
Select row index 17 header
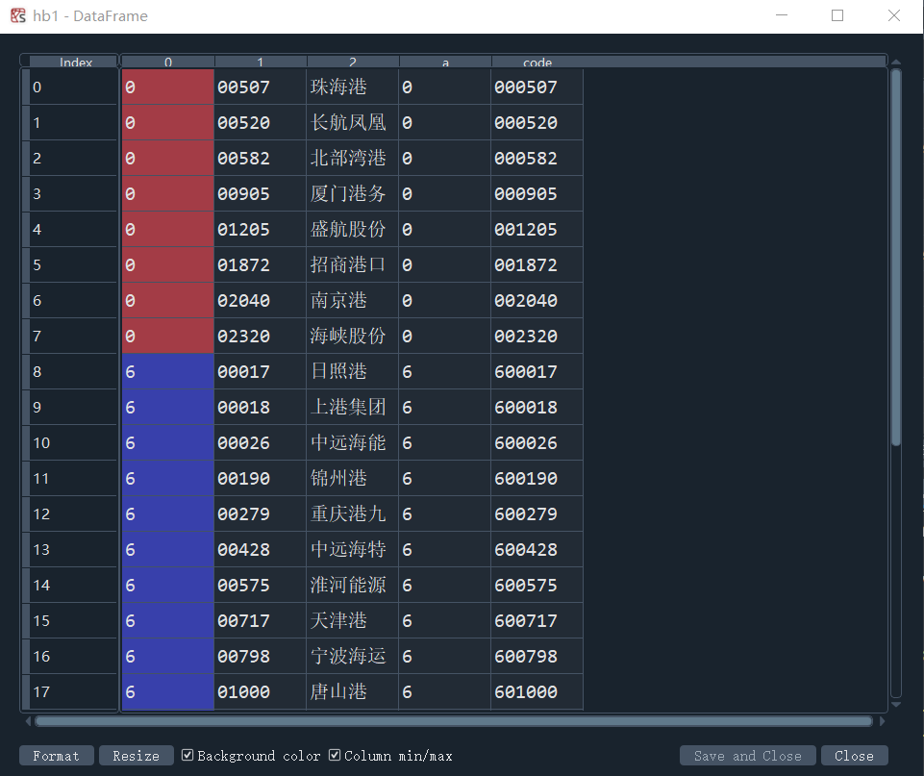[x=71, y=691]
